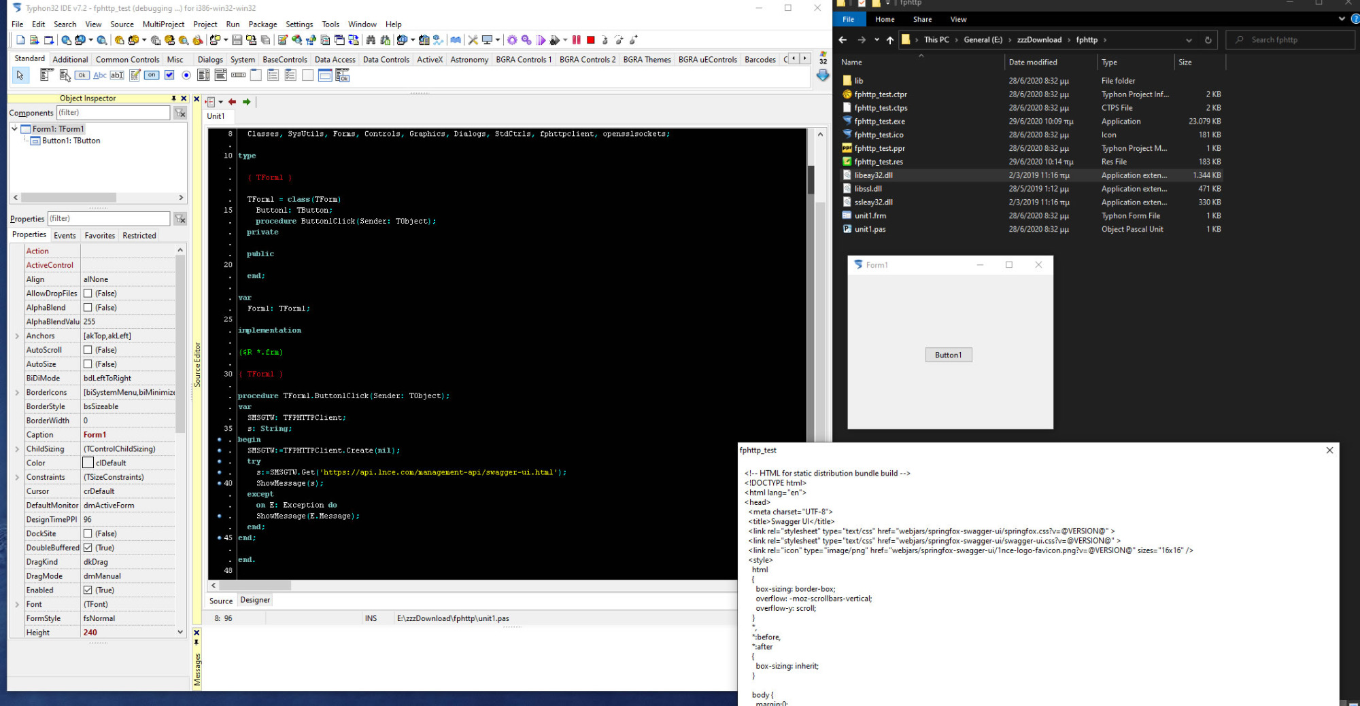Uncheck DoubleBuffered property checkbox
Viewport: 1360px width, 706px height.
(x=88, y=548)
